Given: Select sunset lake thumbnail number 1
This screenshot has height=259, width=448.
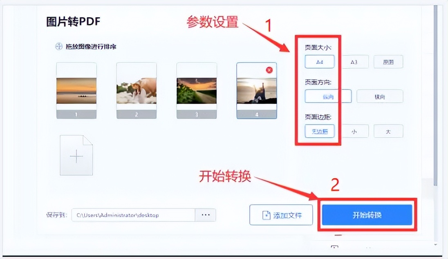Looking at the screenshot, I should (76, 91).
